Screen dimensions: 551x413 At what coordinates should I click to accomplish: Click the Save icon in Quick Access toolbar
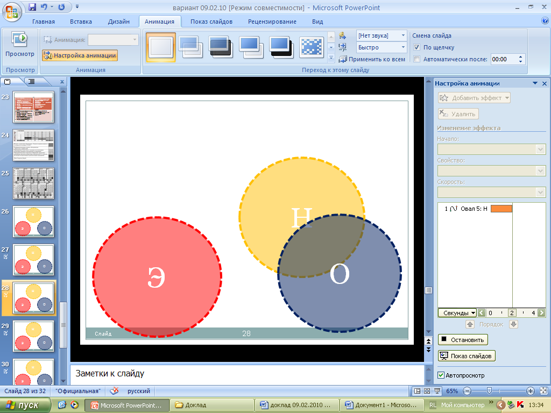pos(32,7)
